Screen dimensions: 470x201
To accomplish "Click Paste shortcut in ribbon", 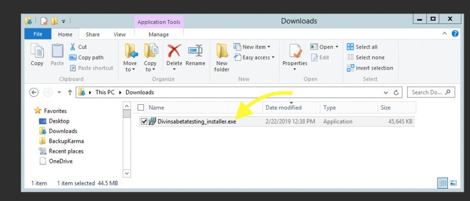I will point(91,68).
